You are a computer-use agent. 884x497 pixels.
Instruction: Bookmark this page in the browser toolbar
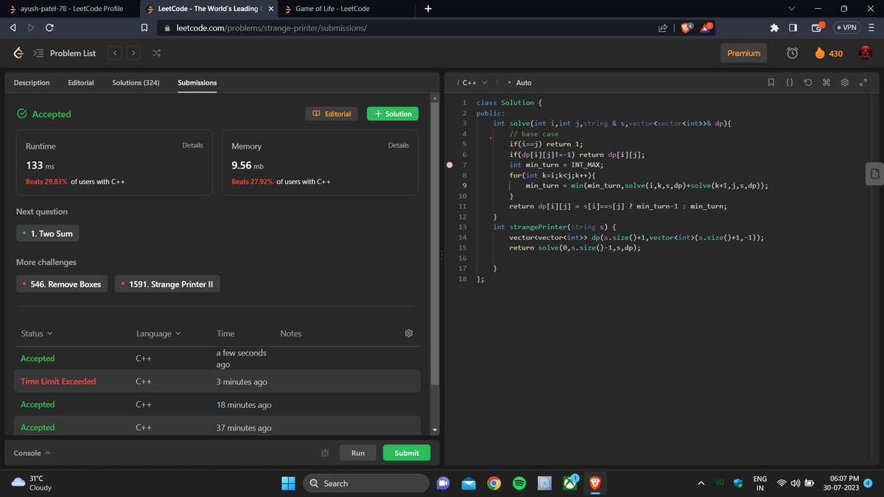(x=144, y=28)
